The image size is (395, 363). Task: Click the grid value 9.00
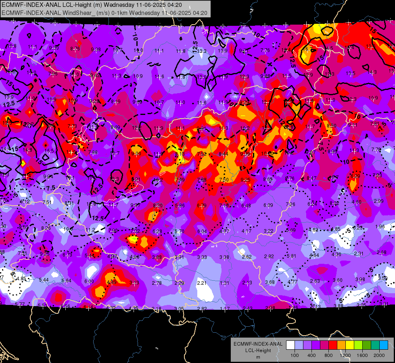[x=136, y=153]
